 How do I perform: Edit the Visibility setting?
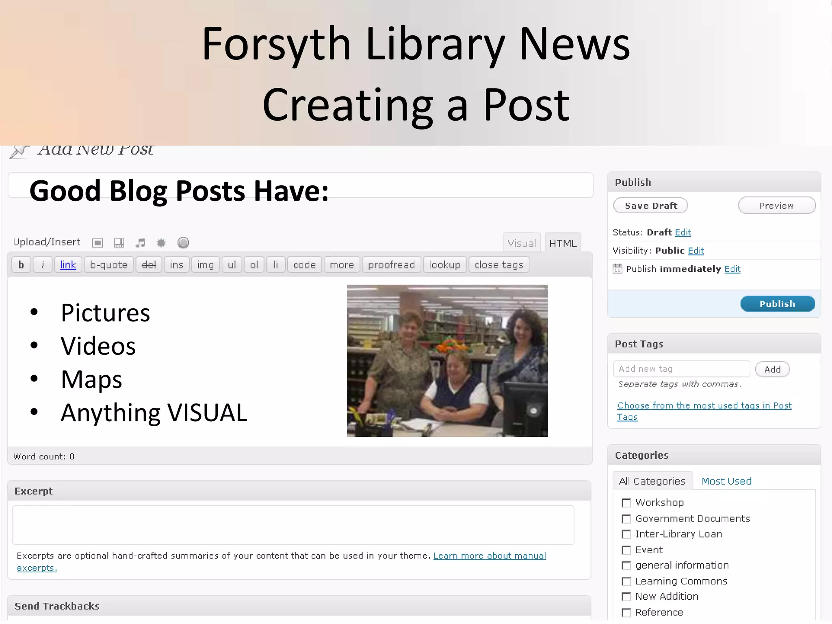click(x=696, y=251)
